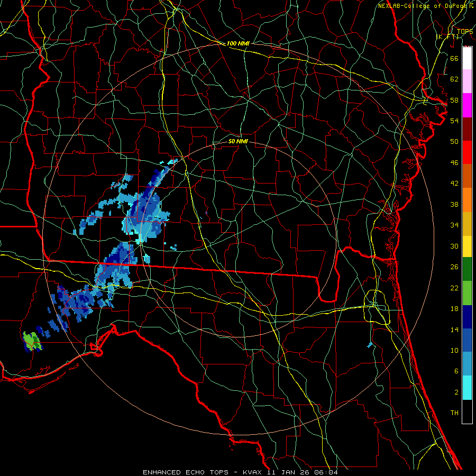Click the 06:04 timestamp text
Viewport: 476px width, 476px height.
click(x=326, y=472)
